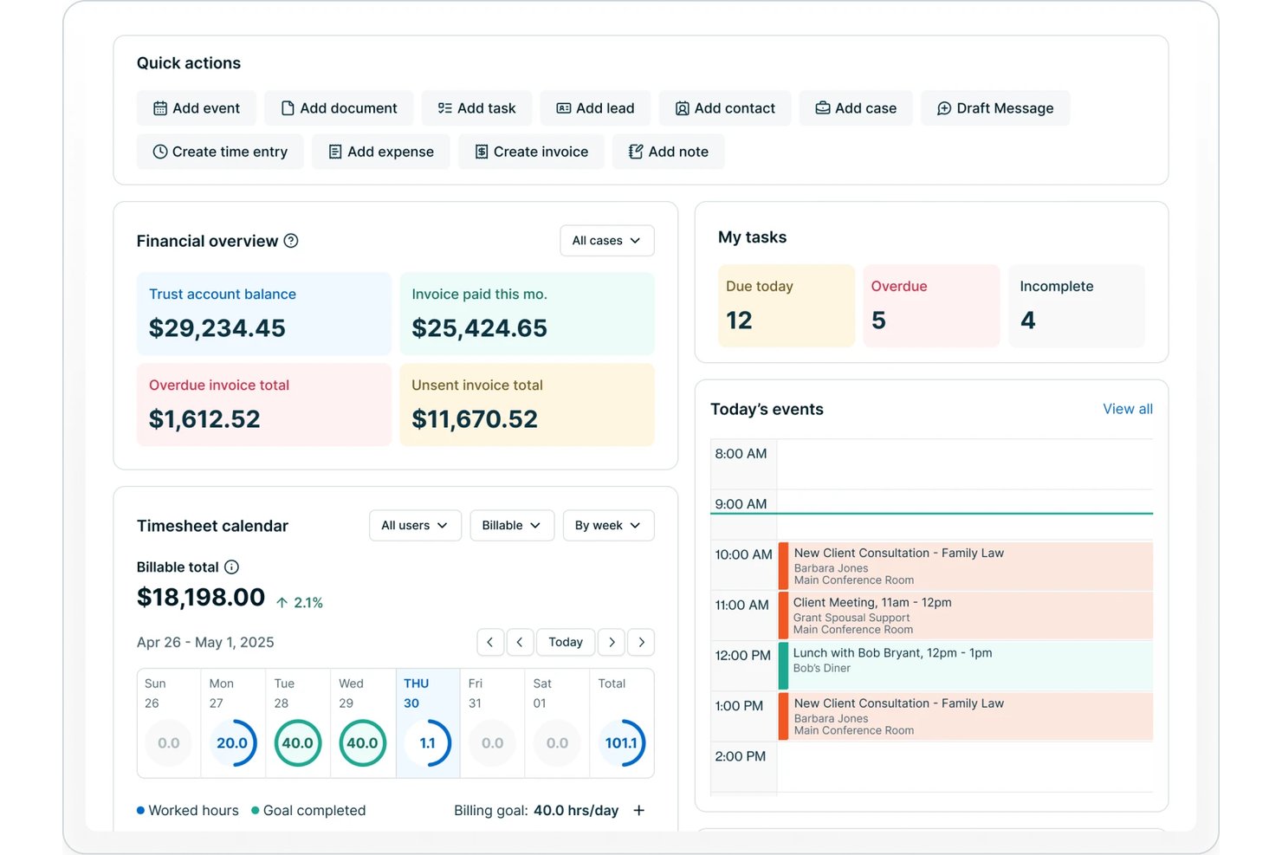Click the 2:00 PM time slot label
The image size is (1282, 855).
click(x=741, y=756)
